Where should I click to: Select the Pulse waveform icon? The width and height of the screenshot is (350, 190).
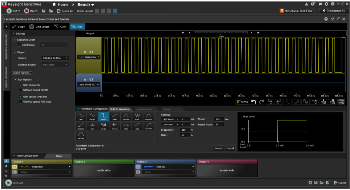(126, 126)
